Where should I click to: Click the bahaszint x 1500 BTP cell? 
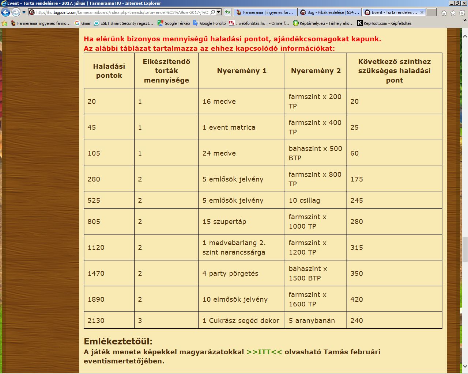click(316, 273)
